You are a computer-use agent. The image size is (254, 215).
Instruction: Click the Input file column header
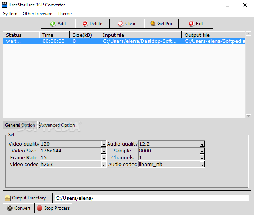(140, 35)
